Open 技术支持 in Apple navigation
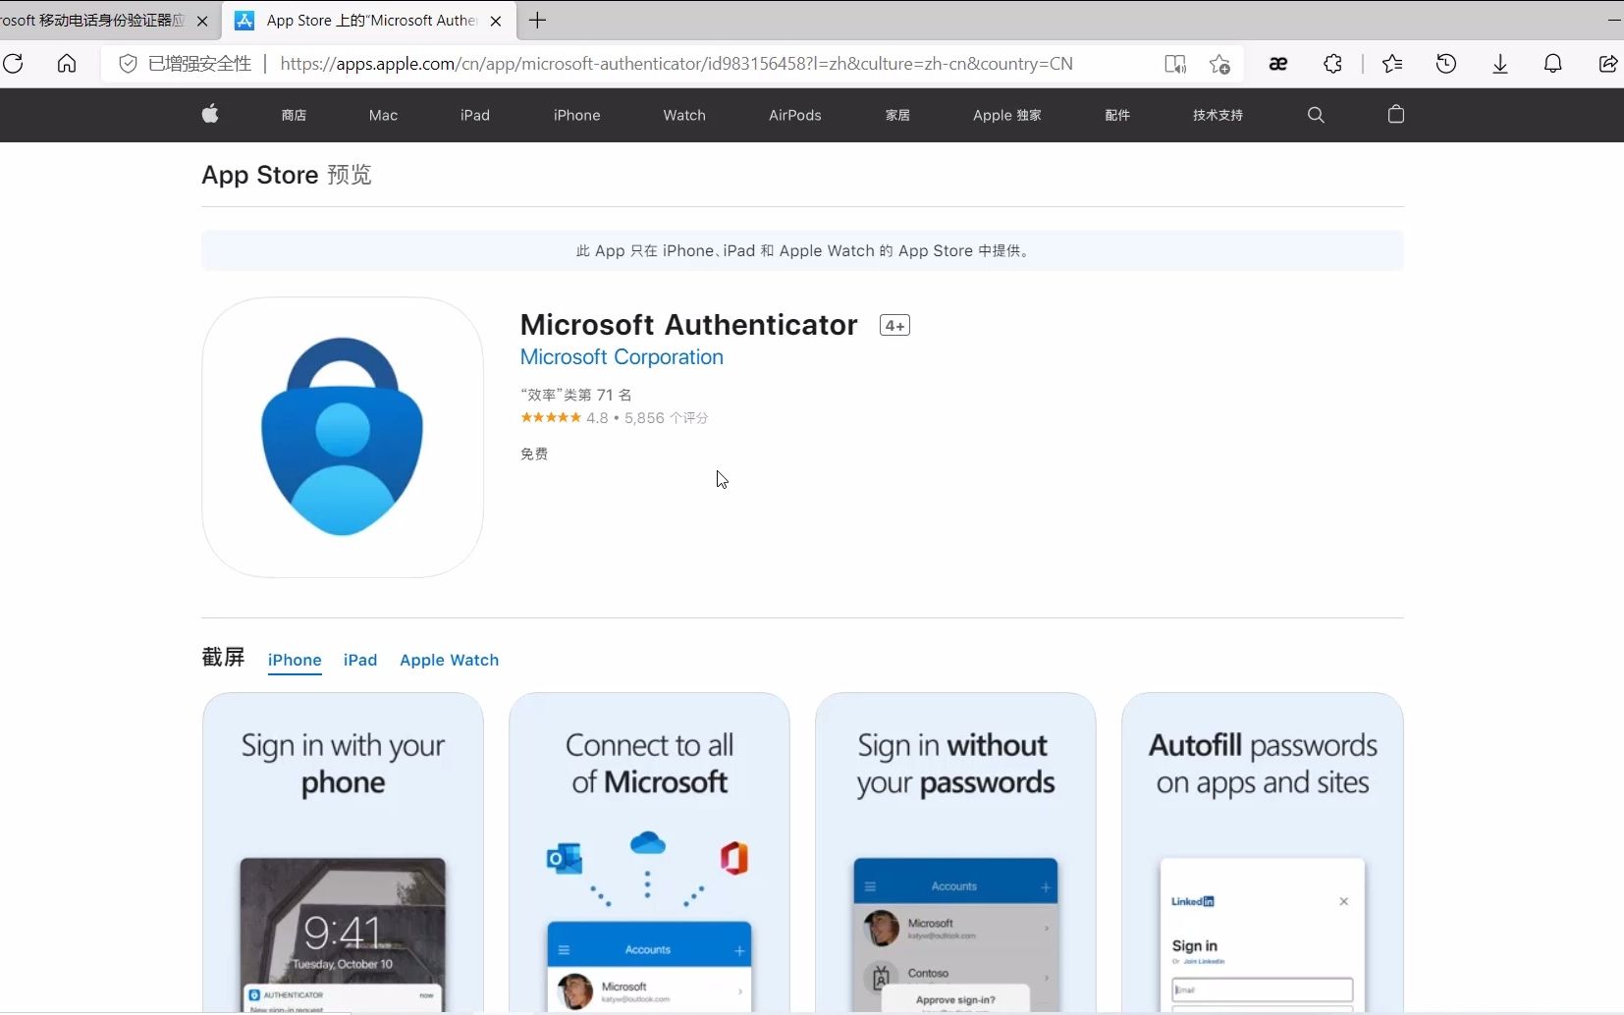 pyautogui.click(x=1218, y=115)
